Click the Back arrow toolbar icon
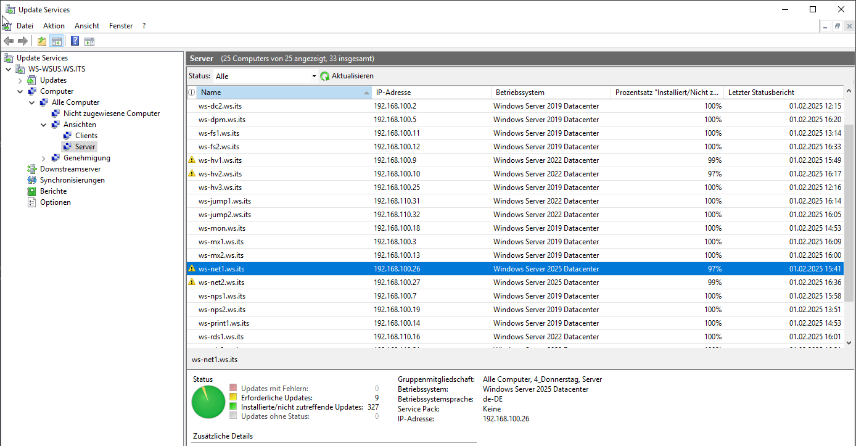Viewport: 856px width, 446px height. (x=9, y=41)
